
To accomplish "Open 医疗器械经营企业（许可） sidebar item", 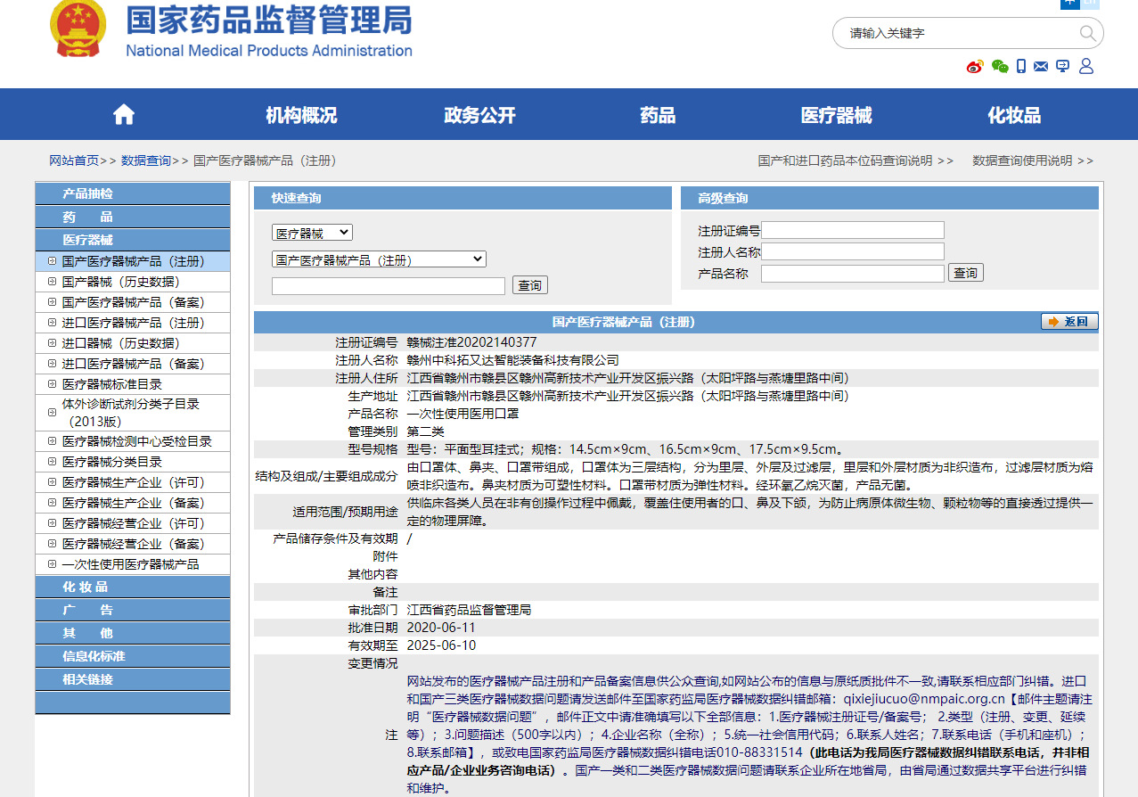I will [133, 523].
